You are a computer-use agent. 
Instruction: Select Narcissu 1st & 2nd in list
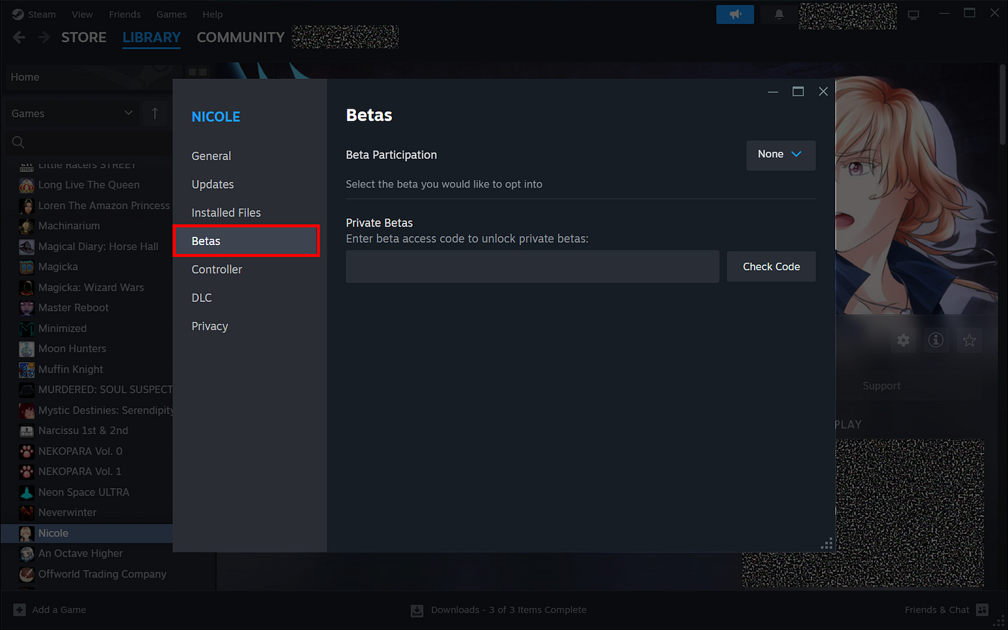click(83, 431)
